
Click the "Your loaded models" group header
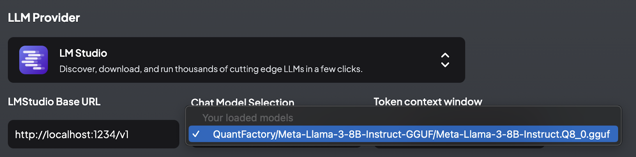point(248,118)
